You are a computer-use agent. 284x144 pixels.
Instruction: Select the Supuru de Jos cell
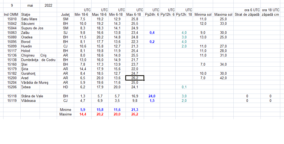click(32, 28)
